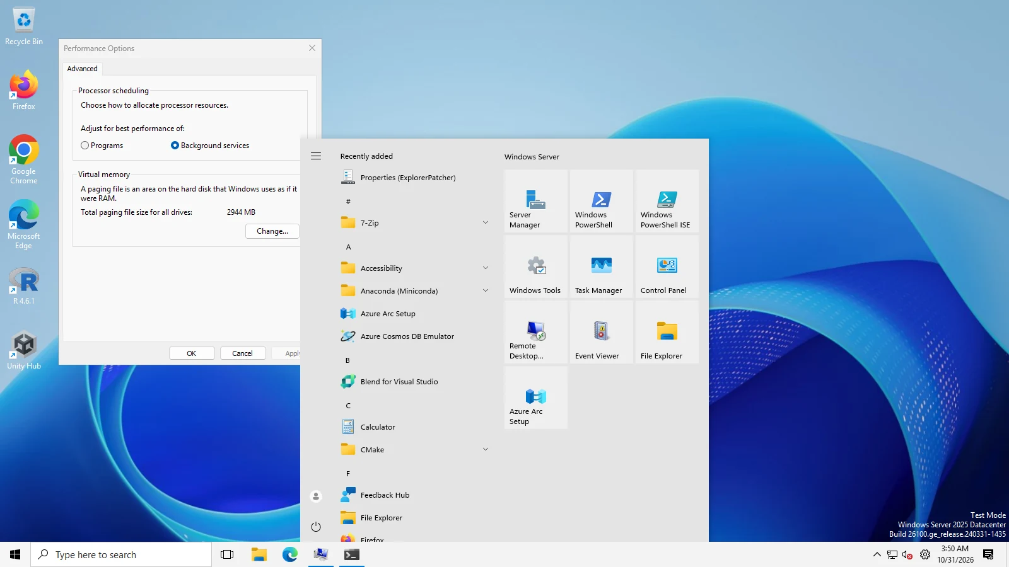This screenshot has width=1009, height=567.
Task: Open notification center icon
Action: (x=988, y=554)
